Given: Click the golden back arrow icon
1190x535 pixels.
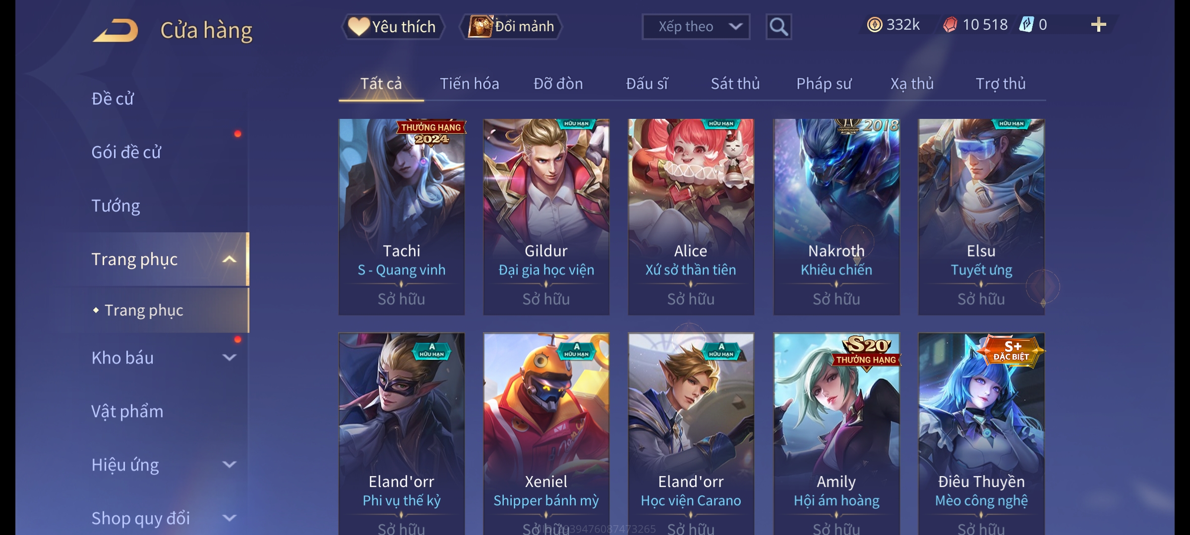Looking at the screenshot, I should tap(116, 30).
